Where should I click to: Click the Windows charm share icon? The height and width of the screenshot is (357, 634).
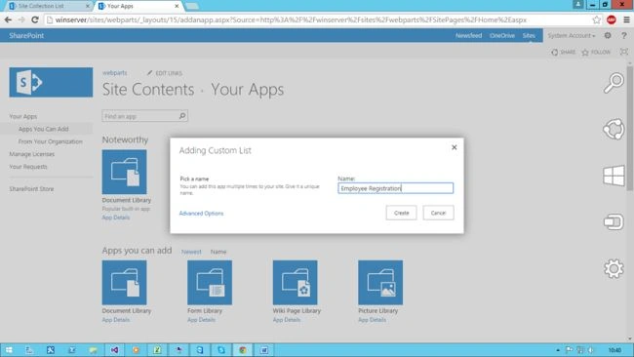point(614,130)
